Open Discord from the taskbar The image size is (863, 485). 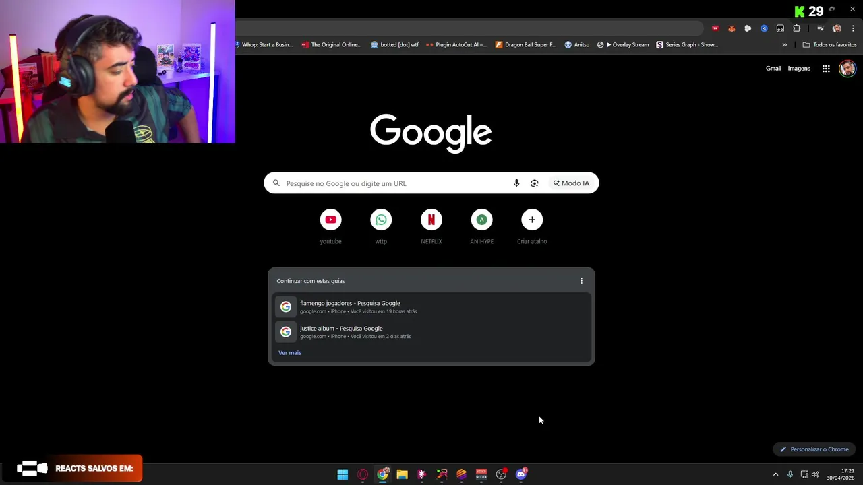pos(521,474)
